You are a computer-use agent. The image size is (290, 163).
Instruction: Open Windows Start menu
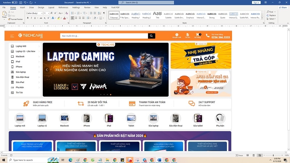[x=4, y=160]
